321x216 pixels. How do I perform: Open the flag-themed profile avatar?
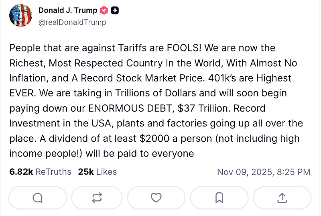[x=21, y=16]
